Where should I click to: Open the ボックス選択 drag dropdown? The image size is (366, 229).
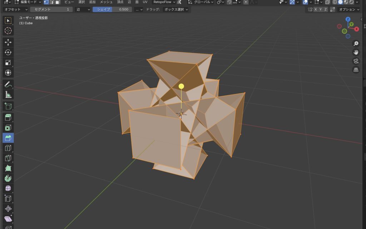pos(176,10)
